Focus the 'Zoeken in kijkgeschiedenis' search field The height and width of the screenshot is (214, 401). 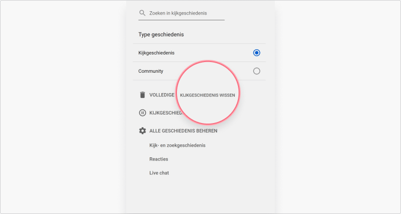pos(181,13)
